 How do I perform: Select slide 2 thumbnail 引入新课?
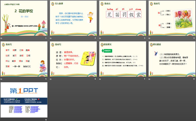(x=73, y=18)
